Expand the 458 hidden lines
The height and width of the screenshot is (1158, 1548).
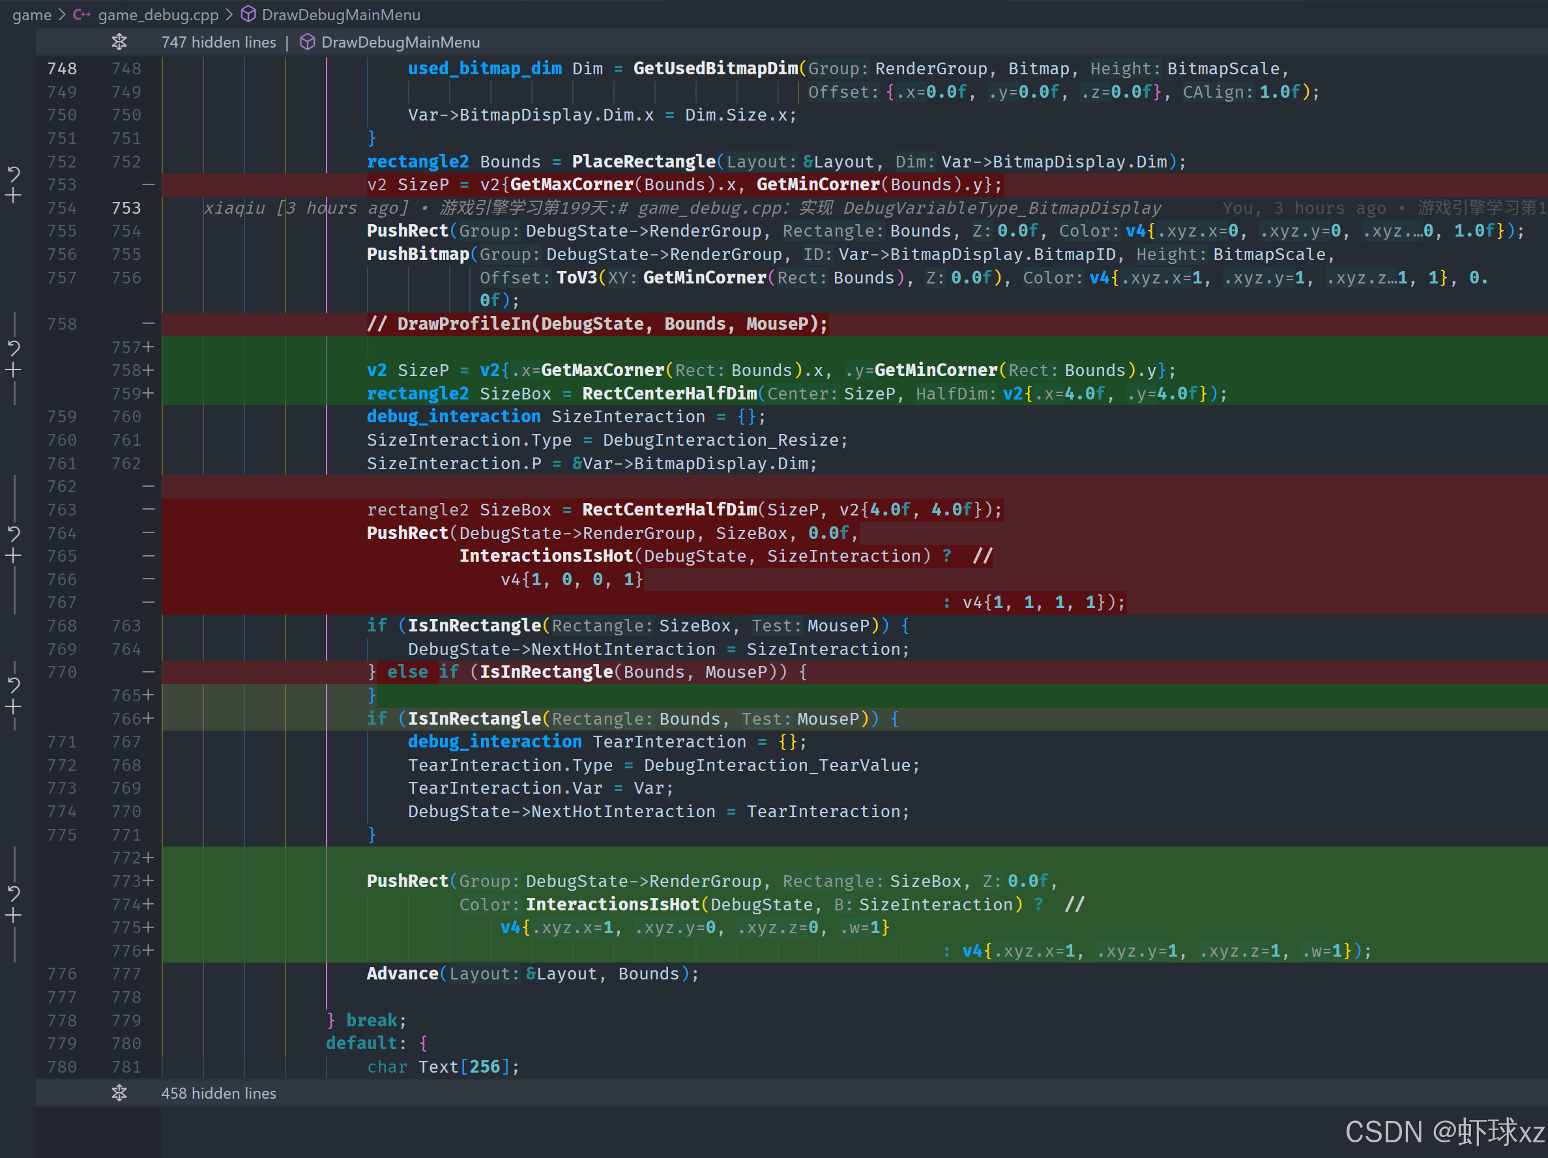tap(218, 1093)
